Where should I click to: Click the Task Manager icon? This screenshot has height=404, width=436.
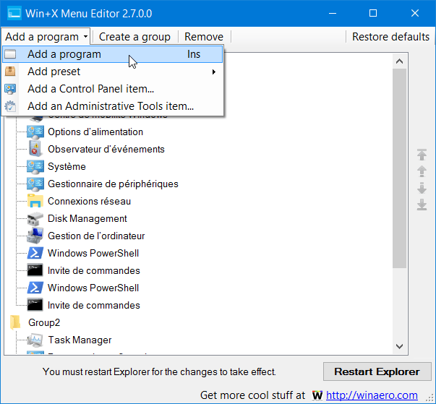(x=35, y=340)
